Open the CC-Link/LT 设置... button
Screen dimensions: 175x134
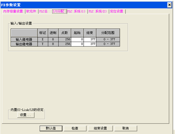26,115
